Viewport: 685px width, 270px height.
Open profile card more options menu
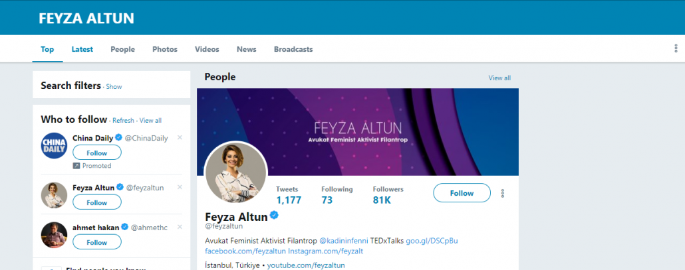coord(503,193)
